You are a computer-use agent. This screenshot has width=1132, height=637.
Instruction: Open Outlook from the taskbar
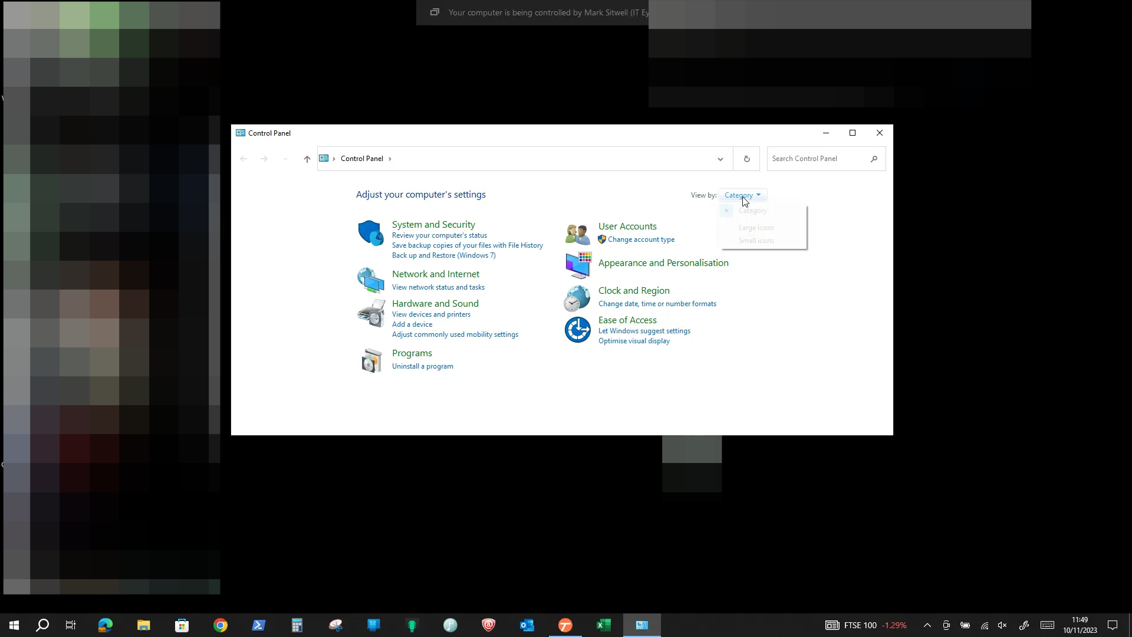tap(527, 625)
